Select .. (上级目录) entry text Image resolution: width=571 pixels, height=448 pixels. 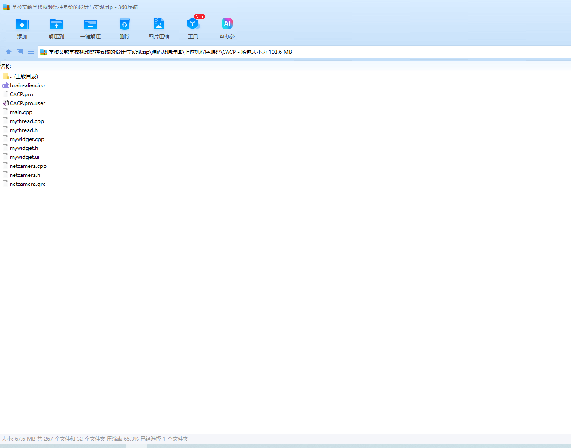click(x=24, y=76)
